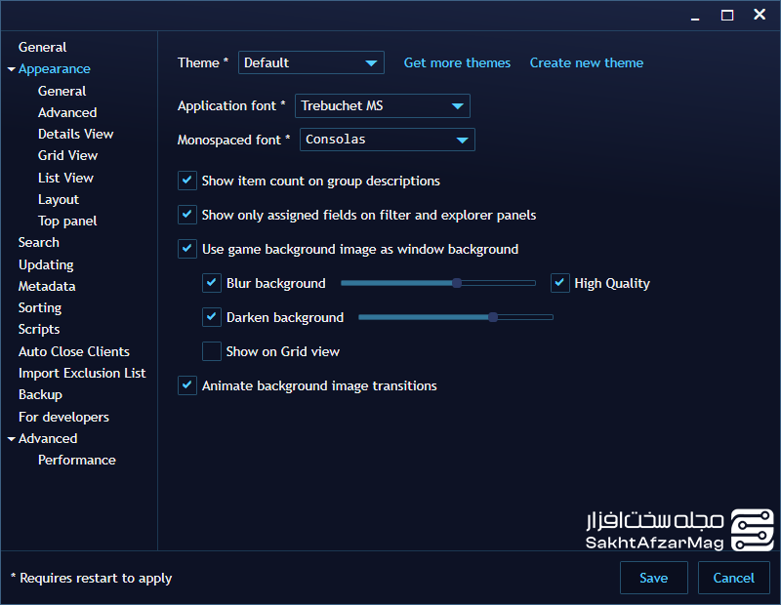Go to Metadata settings
The height and width of the screenshot is (605, 781).
click(x=47, y=286)
